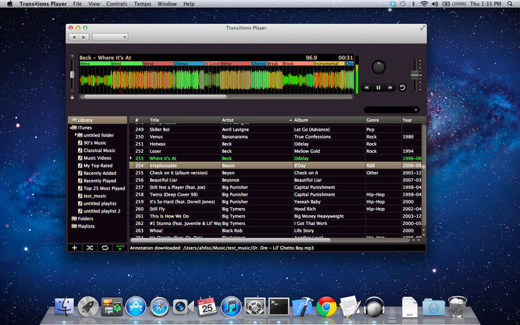Open the Controls menu
The image size is (520, 325).
click(x=116, y=4)
